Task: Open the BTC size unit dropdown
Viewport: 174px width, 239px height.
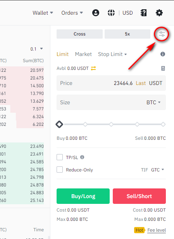Action: click(153, 102)
